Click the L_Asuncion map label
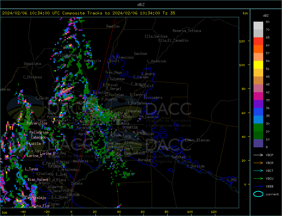This screenshot has width=282, height=216. coord(157,61)
